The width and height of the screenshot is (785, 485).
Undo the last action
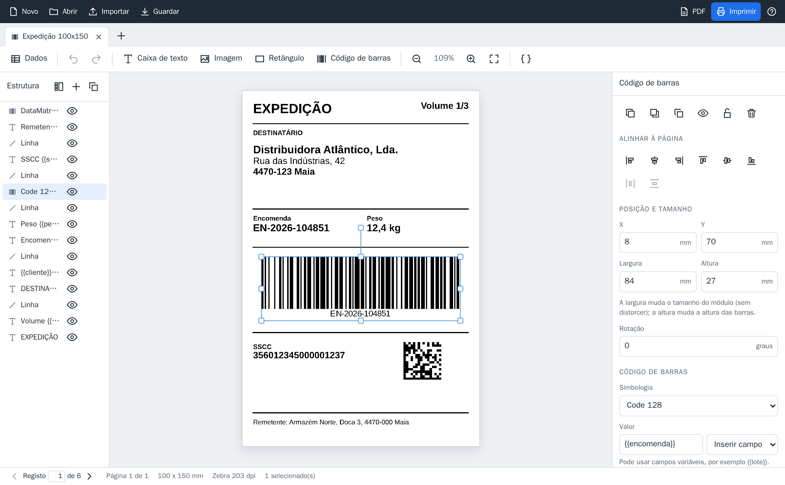pos(73,59)
